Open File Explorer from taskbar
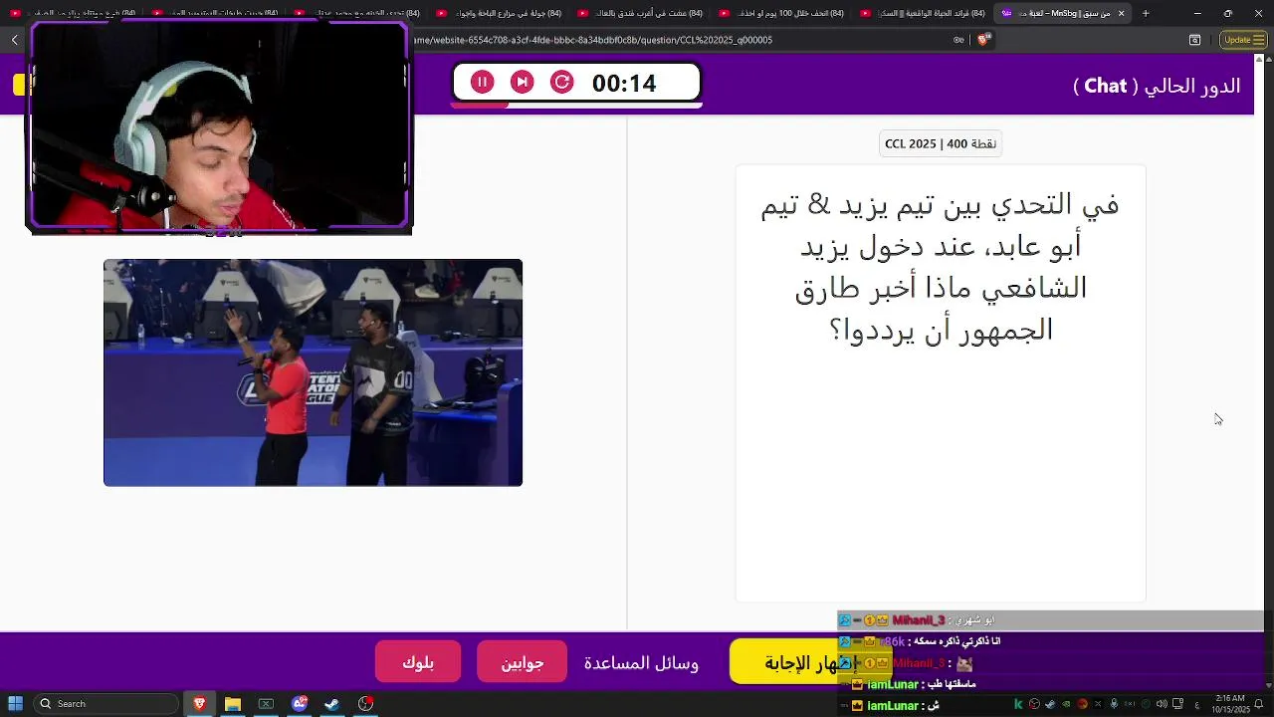Viewport: 1274px width, 717px height. coord(233,704)
